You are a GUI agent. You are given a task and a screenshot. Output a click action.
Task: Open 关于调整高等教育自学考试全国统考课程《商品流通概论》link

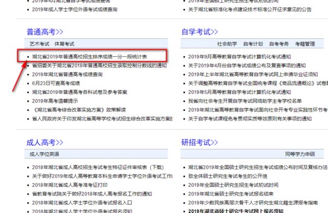[x=258, y=84]
